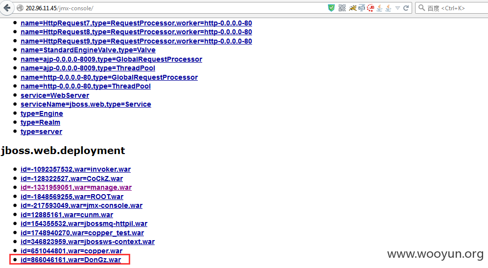488x268 pixels.
Task: Open the HttpRequest7 RequestProcessor link
Action: 136,23
